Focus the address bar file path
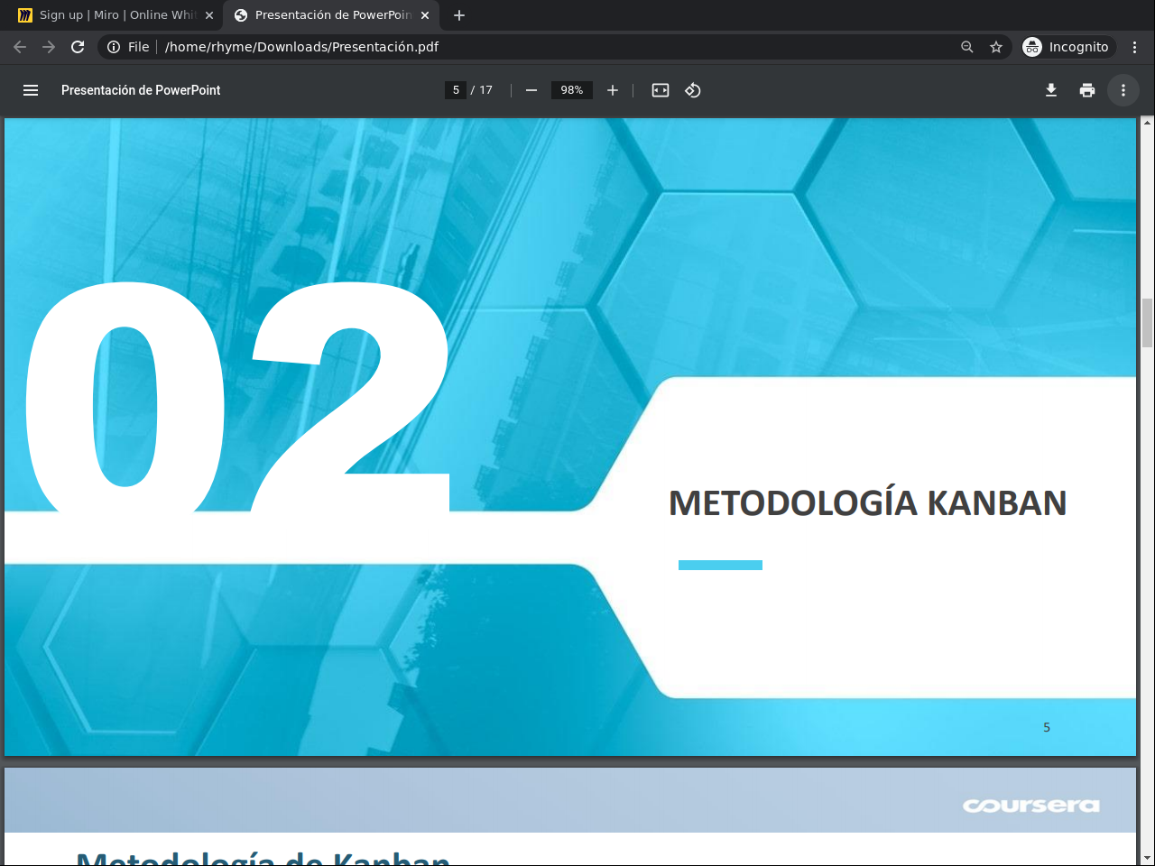Viewport: 1155px width, 866px height. point(301,47)
